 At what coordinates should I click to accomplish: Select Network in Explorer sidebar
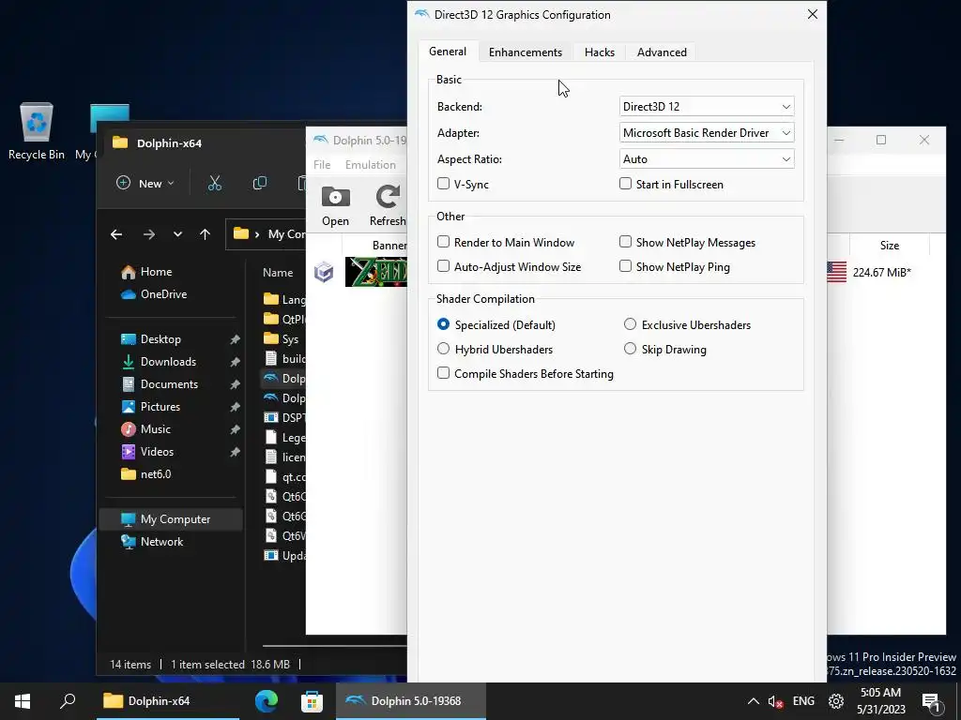[153, 542]
